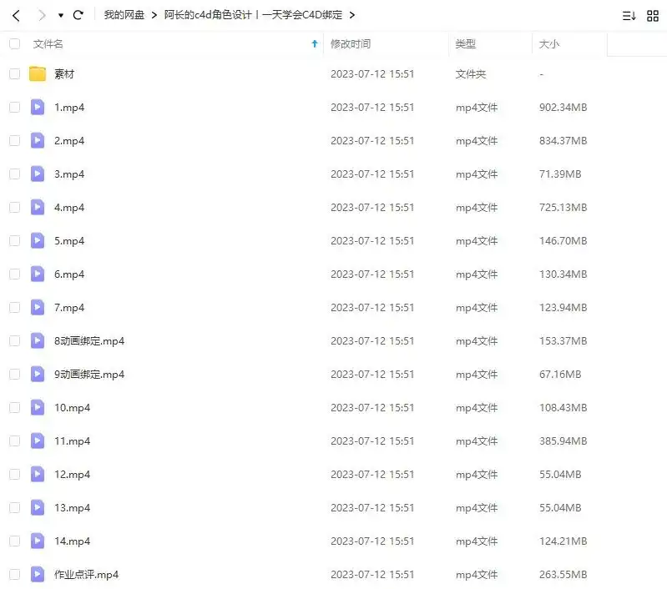Image resolution: width=667 pixels, height=589 pixels.
Task: Click the size value 385.94MB
Action: pos(563,441)
